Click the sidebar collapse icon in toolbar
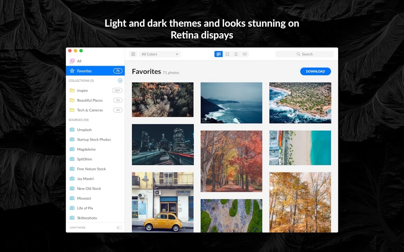 [133, 54]
